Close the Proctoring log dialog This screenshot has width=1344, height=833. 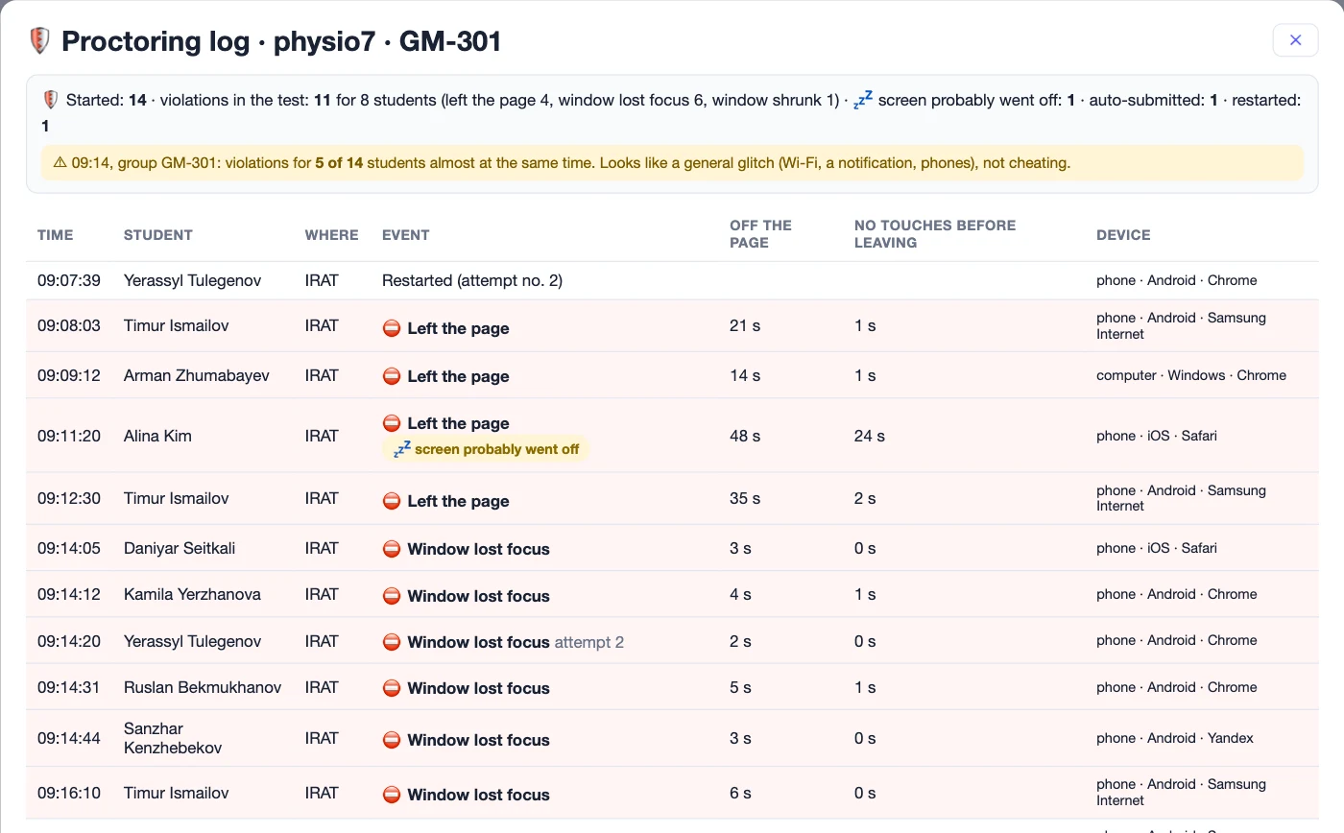pos(1295,39)
